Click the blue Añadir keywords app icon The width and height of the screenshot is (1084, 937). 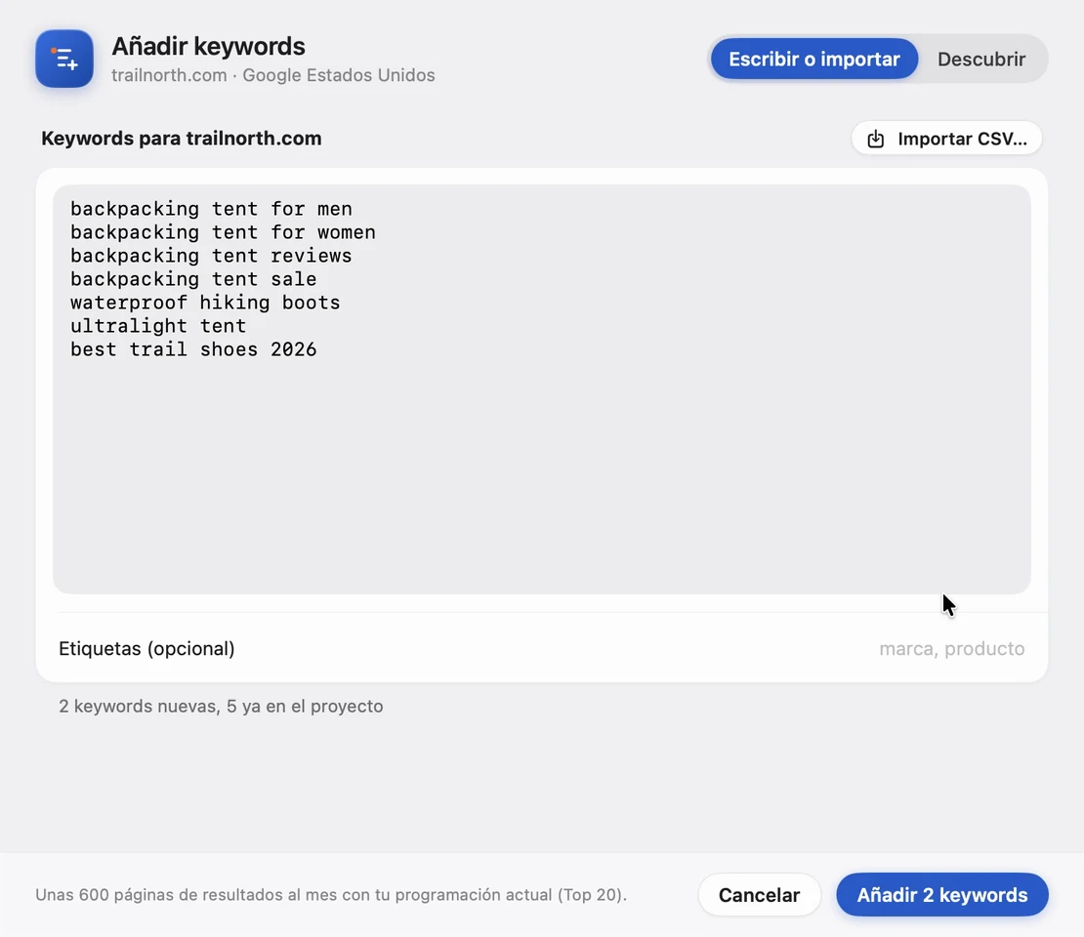point(64,59)
